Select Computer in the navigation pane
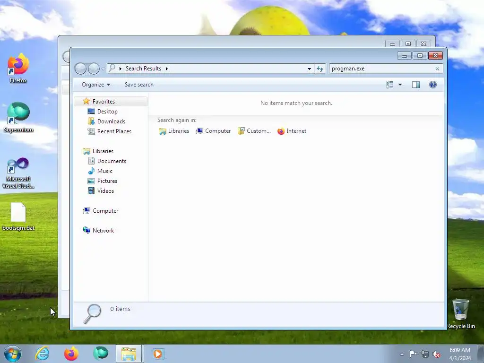This screenshot has height=363, width=484. click(x=105, y=211)
